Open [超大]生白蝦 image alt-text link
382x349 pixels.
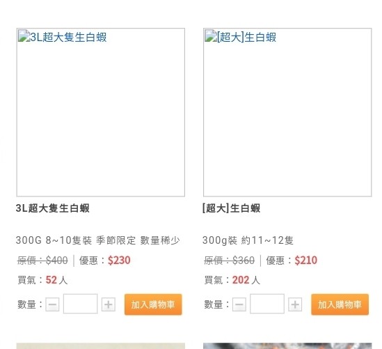point(246,38)
